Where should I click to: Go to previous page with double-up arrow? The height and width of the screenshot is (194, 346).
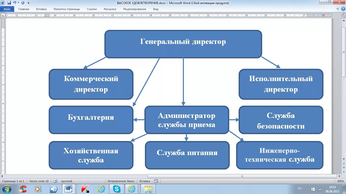(x=344, y=164)
